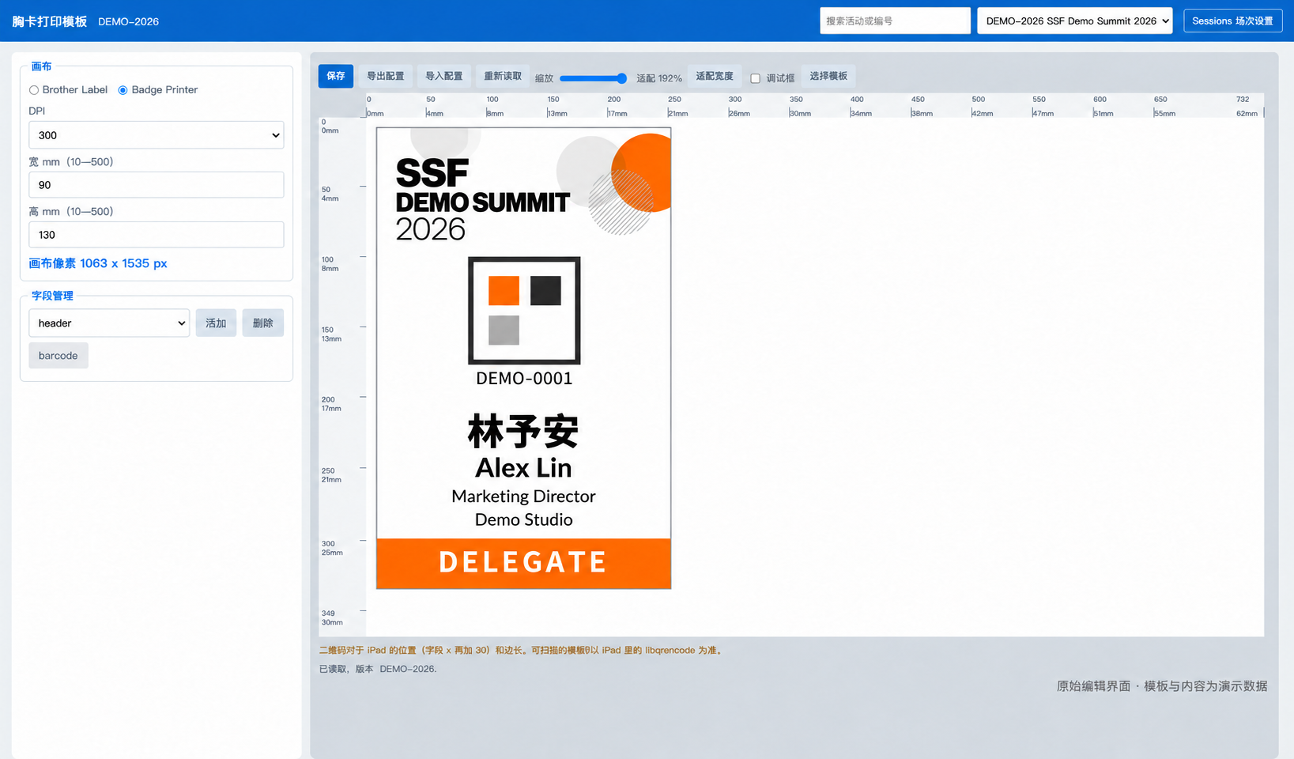
Task: Click the 林予安 name on the badge
Action: pos(523,432)
